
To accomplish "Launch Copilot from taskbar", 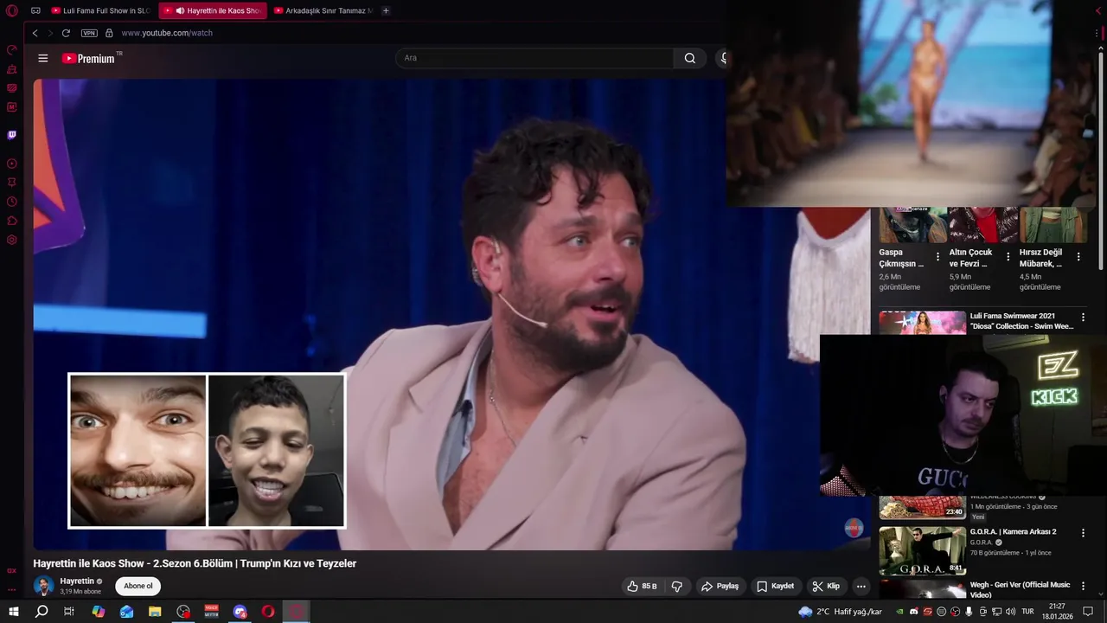I will pos(99,612).
